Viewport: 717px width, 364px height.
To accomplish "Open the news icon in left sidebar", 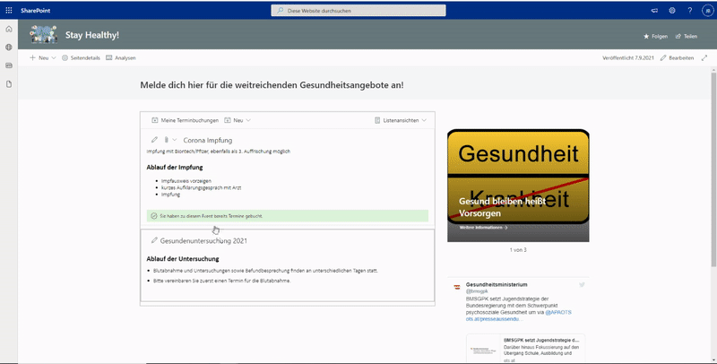I will point(9,65).
